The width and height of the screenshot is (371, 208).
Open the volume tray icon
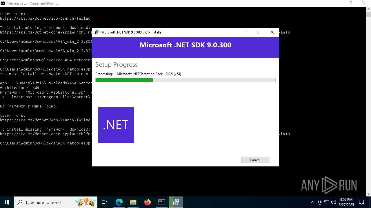click(x=333, y=202)
